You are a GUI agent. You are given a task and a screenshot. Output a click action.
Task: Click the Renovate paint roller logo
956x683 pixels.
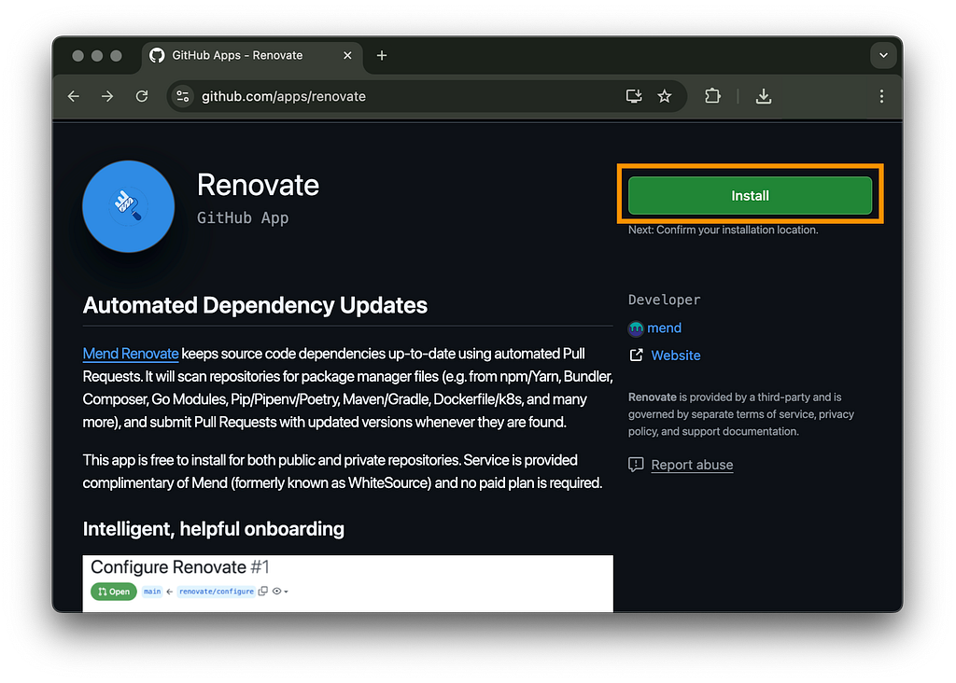tap(129, 206)
